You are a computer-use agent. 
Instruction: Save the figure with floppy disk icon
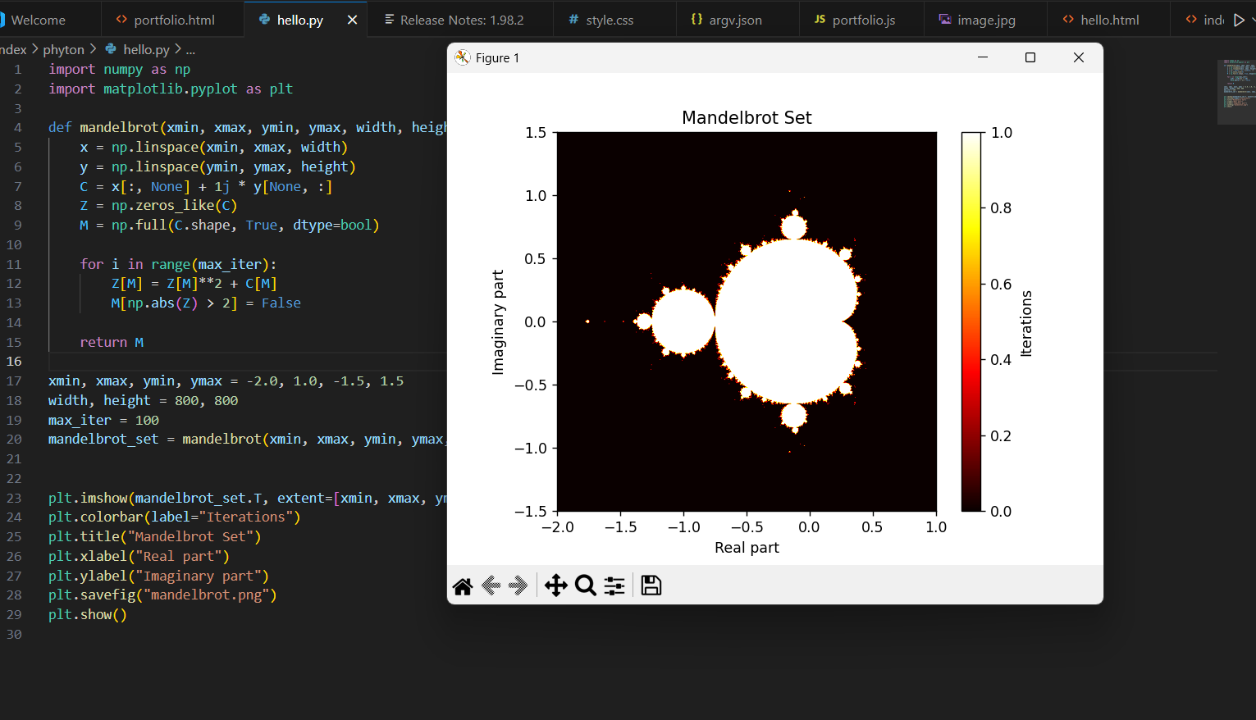[x=651, y=586]
